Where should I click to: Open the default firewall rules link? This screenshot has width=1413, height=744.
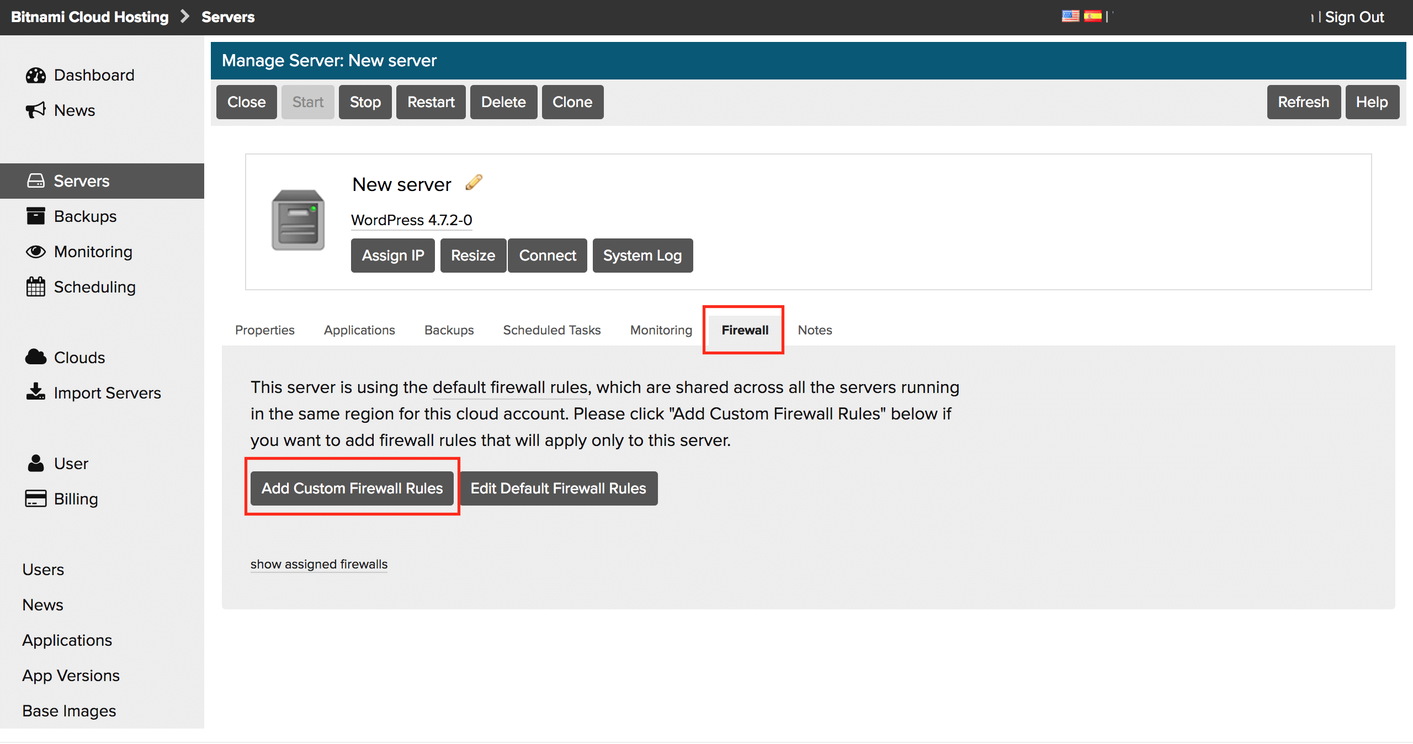click(510, 387)
